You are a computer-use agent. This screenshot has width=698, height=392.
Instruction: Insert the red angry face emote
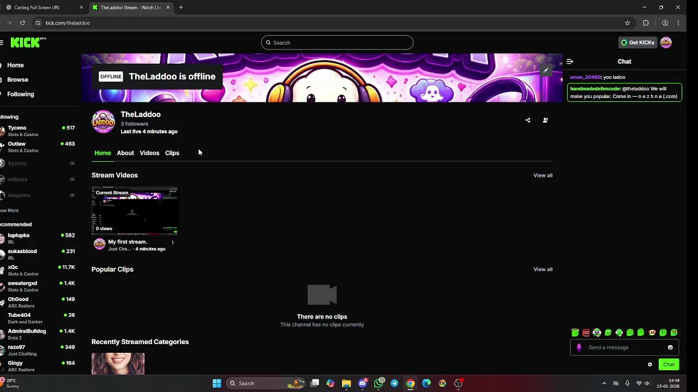(586, 333)
